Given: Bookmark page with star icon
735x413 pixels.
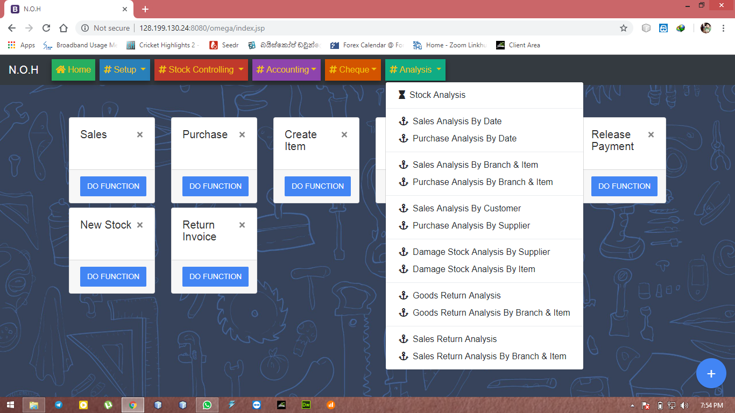Looking at the screenshot, I should click(x=624, y=28).
